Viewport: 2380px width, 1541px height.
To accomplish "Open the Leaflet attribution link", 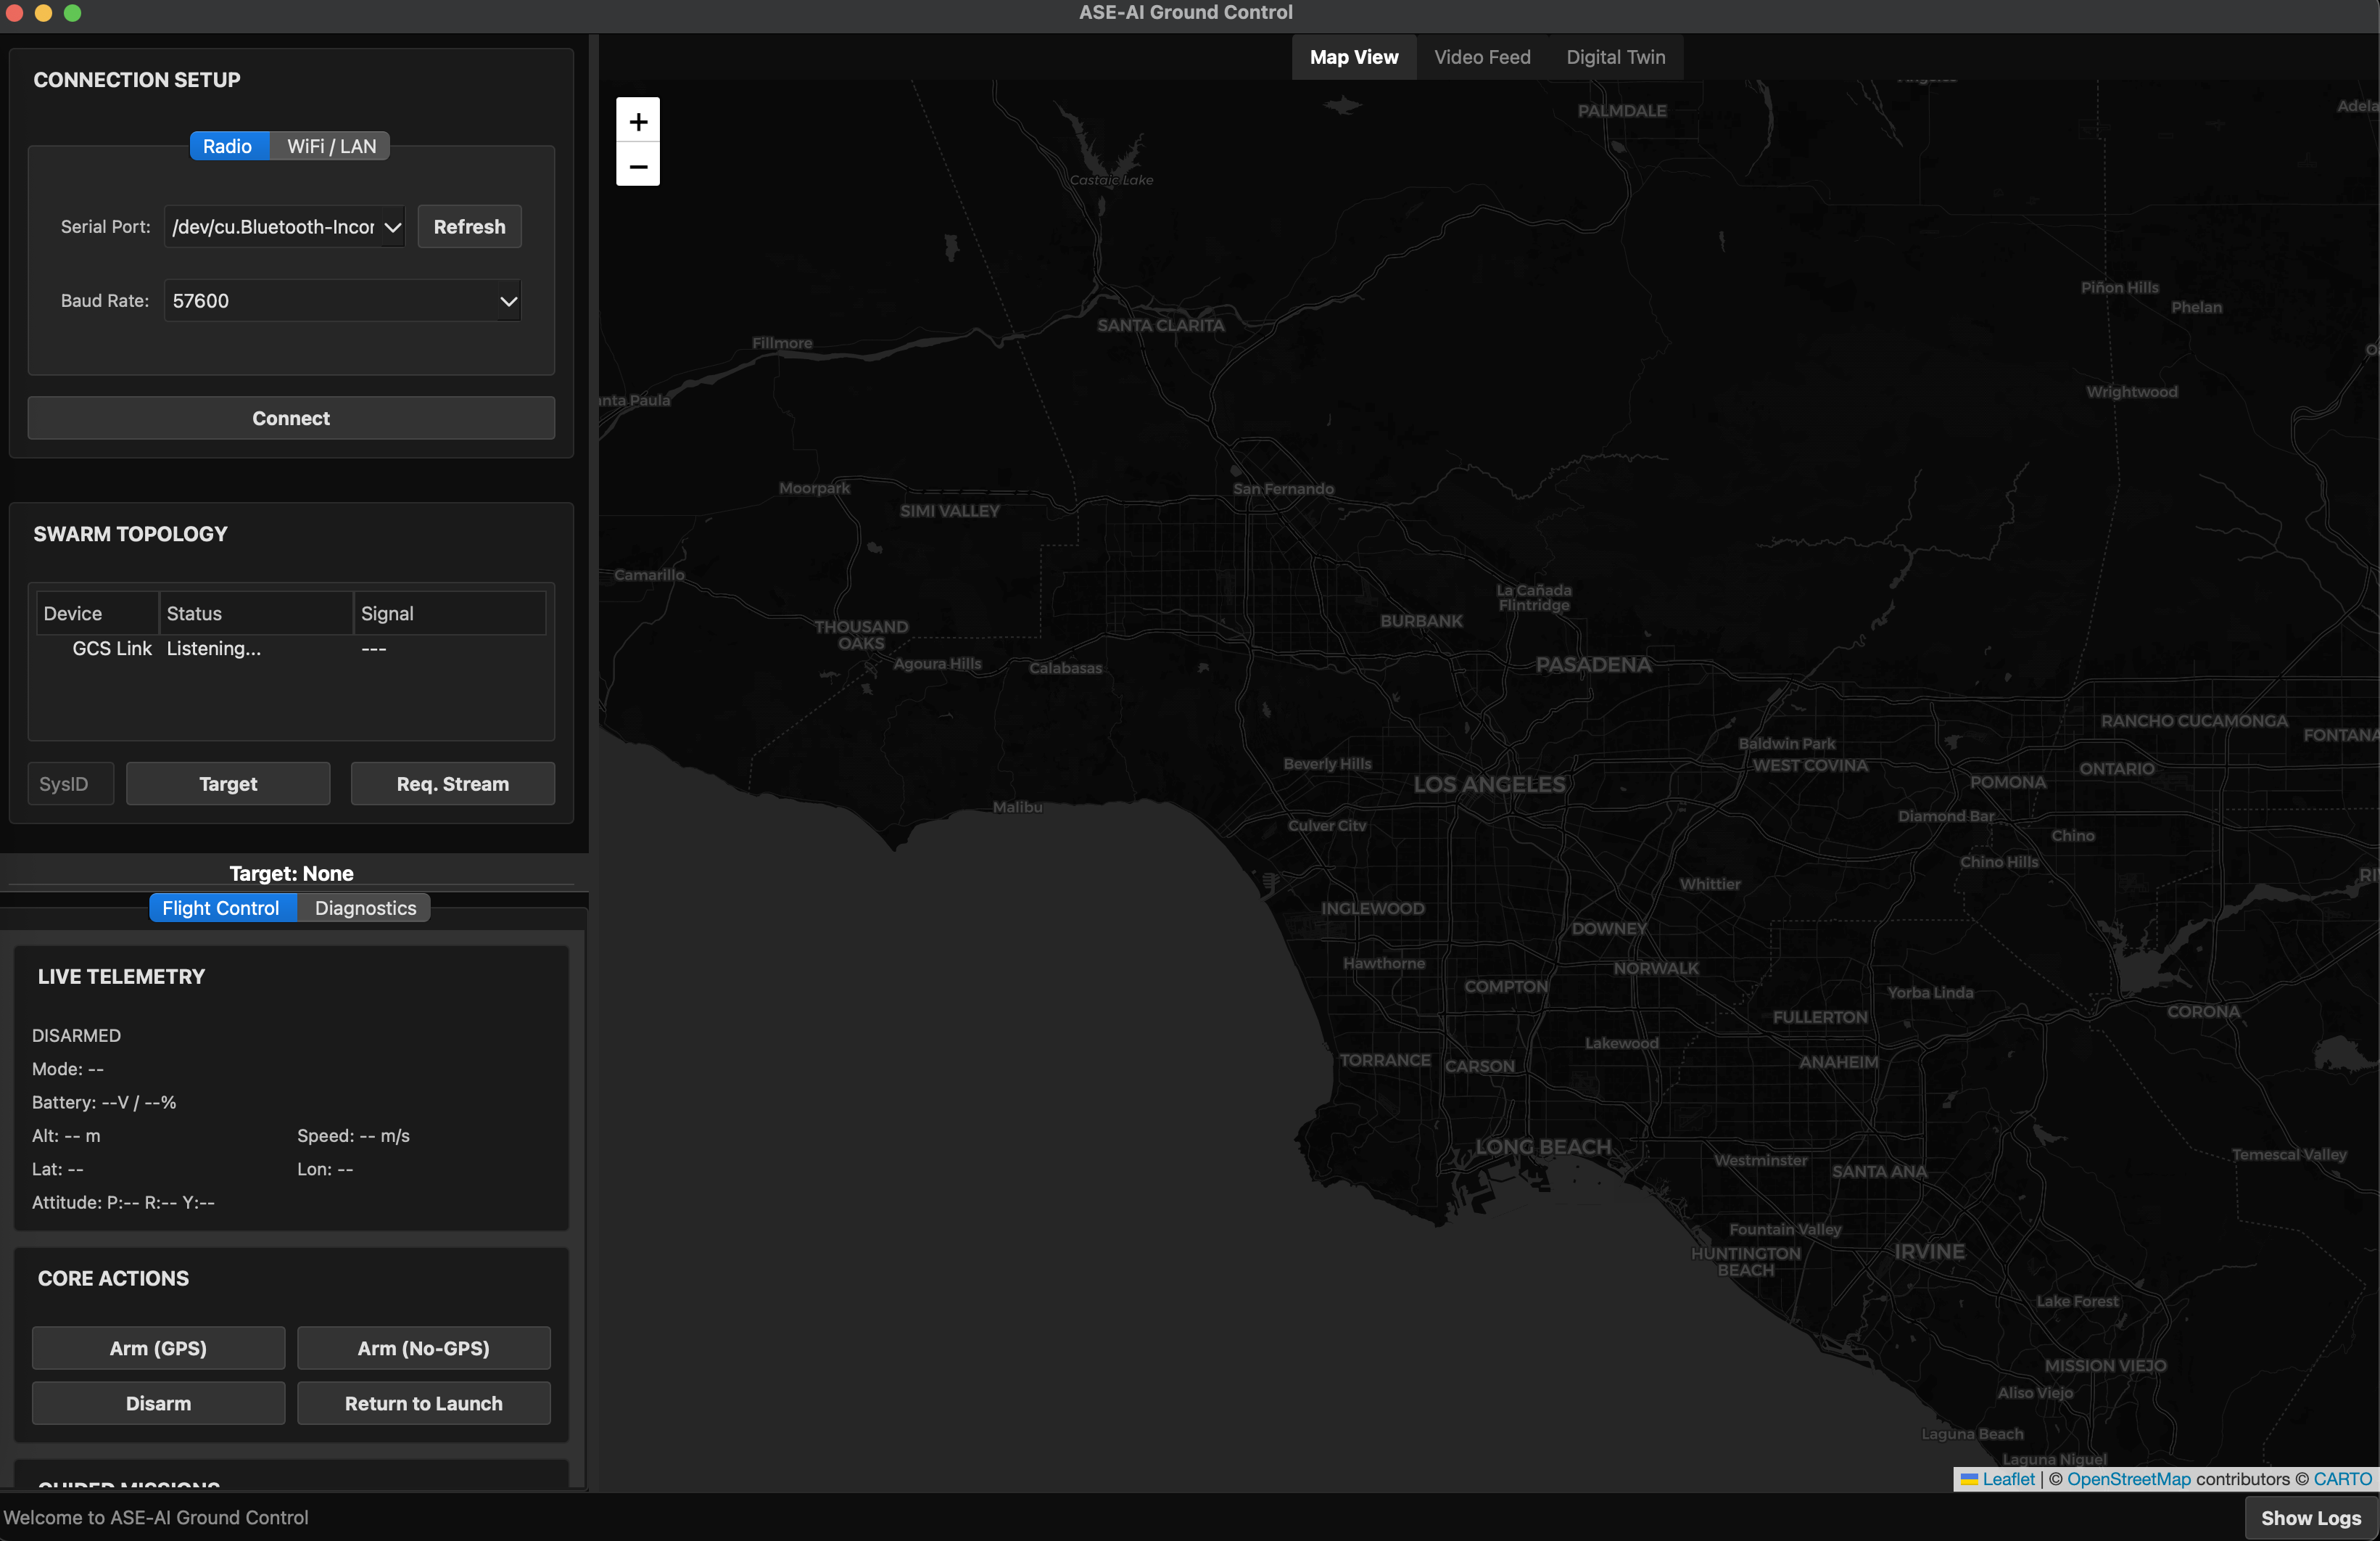I will pyautogui.click(x=2007, y=1479).
